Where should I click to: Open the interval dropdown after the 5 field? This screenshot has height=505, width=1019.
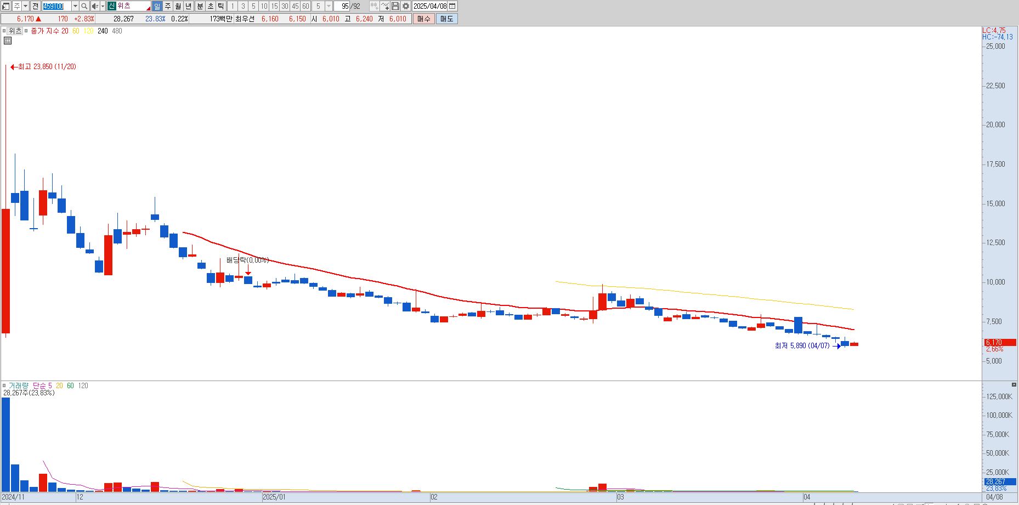[329, 6]
